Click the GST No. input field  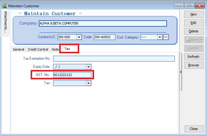point(72,75)
